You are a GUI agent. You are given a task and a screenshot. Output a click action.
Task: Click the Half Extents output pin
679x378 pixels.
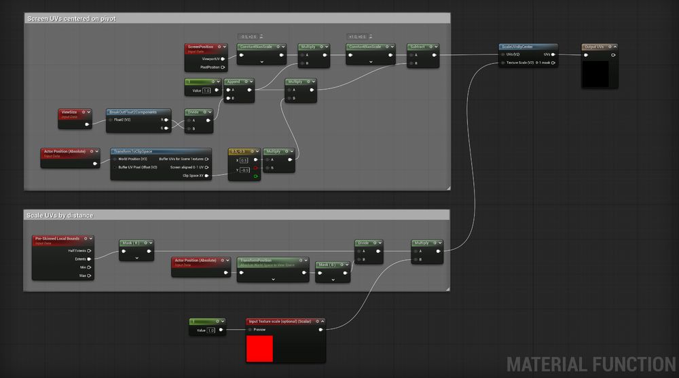(x=89, y=250)
